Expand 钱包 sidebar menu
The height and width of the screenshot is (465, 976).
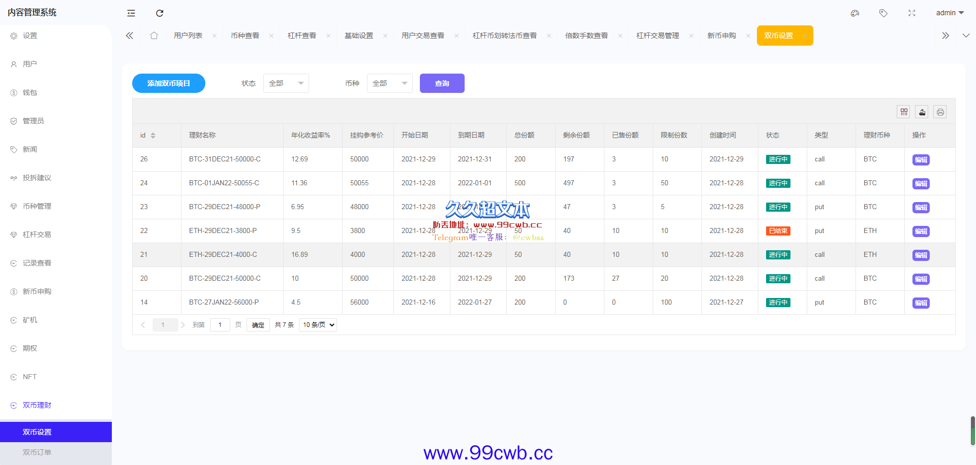point(56,92)
